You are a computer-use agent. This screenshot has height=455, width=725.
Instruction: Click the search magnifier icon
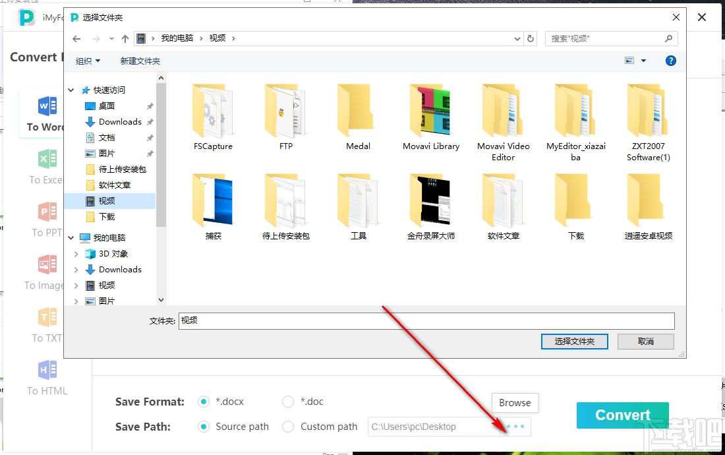tap(668, 38)
